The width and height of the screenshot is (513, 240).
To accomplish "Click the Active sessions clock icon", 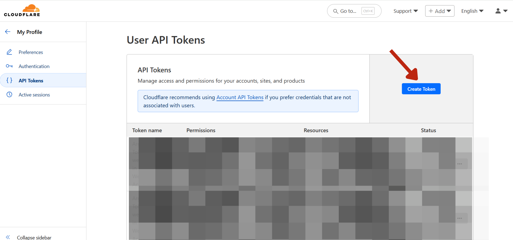I will (x=9, y=95).
